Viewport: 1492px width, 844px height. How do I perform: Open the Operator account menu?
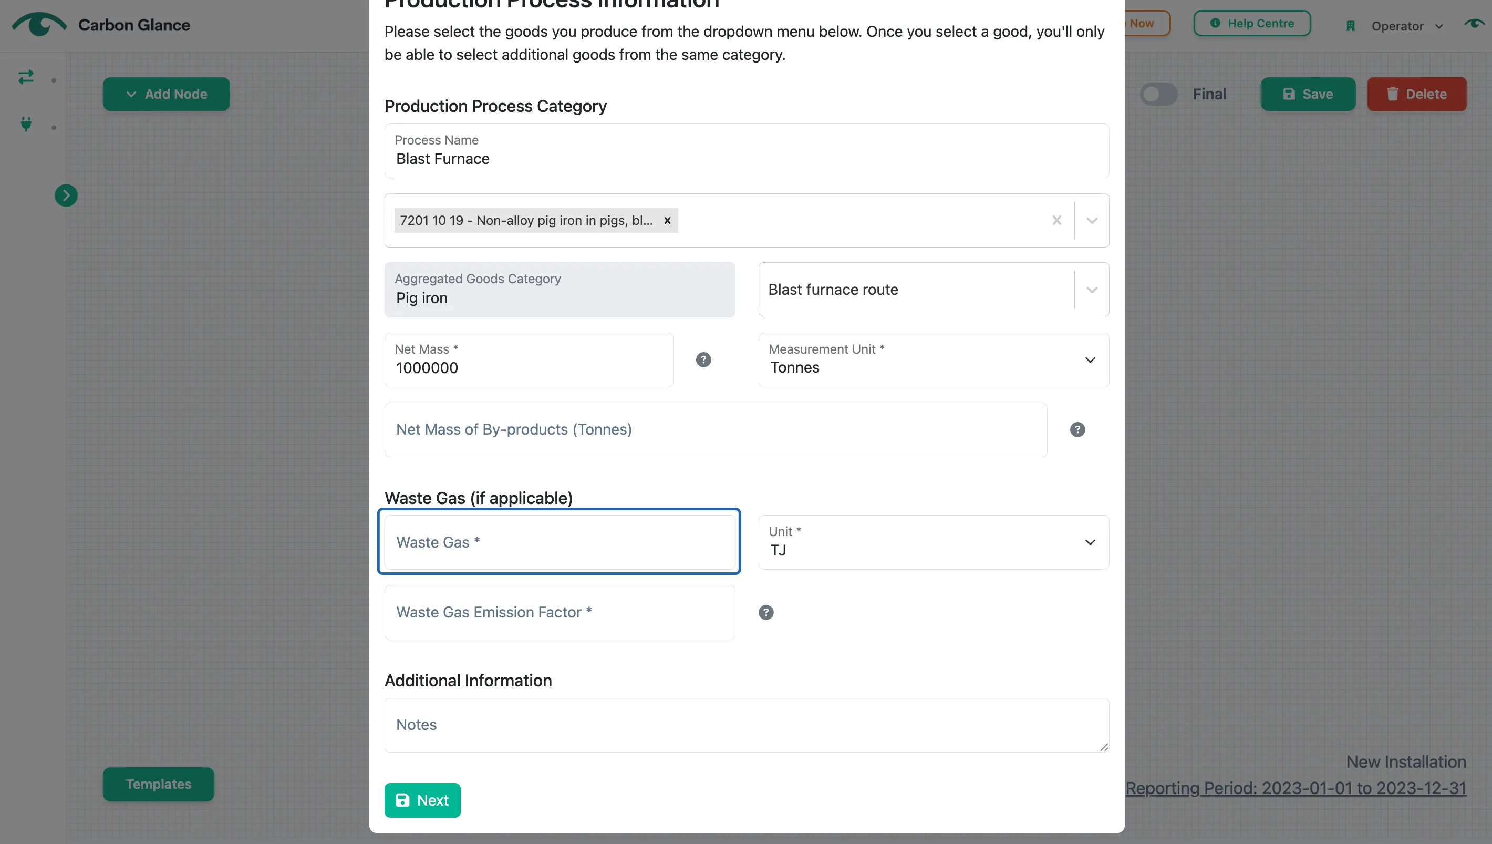pyautogui.click(x=1406, y=26)
